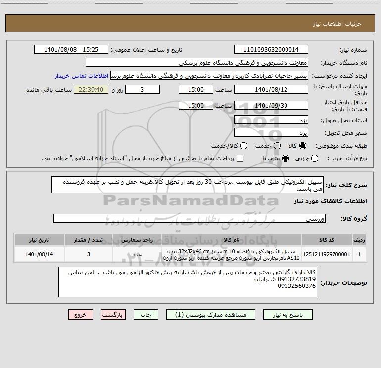Click the تاریخ نیاز column header
The width and height of the screenshot is (381, 368).
39,240
